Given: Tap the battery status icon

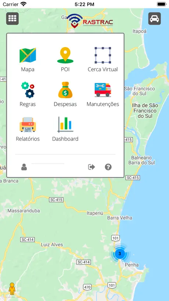Looking at the screenshot, I should tap(162, 4).
